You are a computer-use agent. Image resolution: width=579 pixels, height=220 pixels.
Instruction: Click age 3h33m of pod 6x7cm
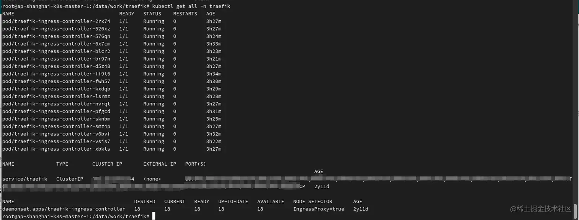pos(214,44)
